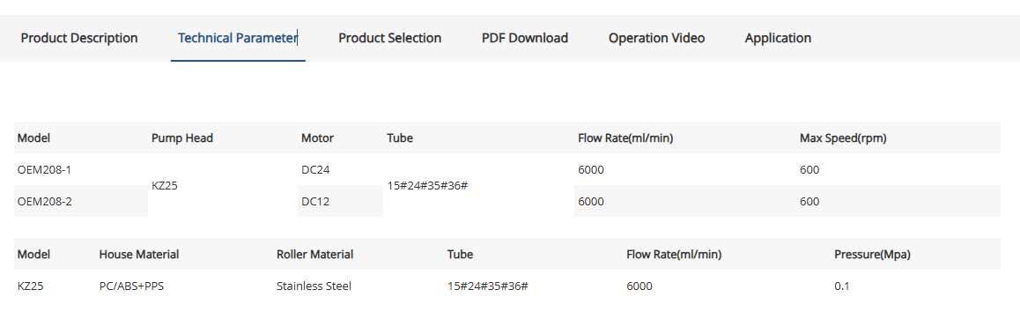Image resolution: width=1020 pixels, height=327 pixels.
Task: Open the PDF Download tab
Action: [525, 38]
